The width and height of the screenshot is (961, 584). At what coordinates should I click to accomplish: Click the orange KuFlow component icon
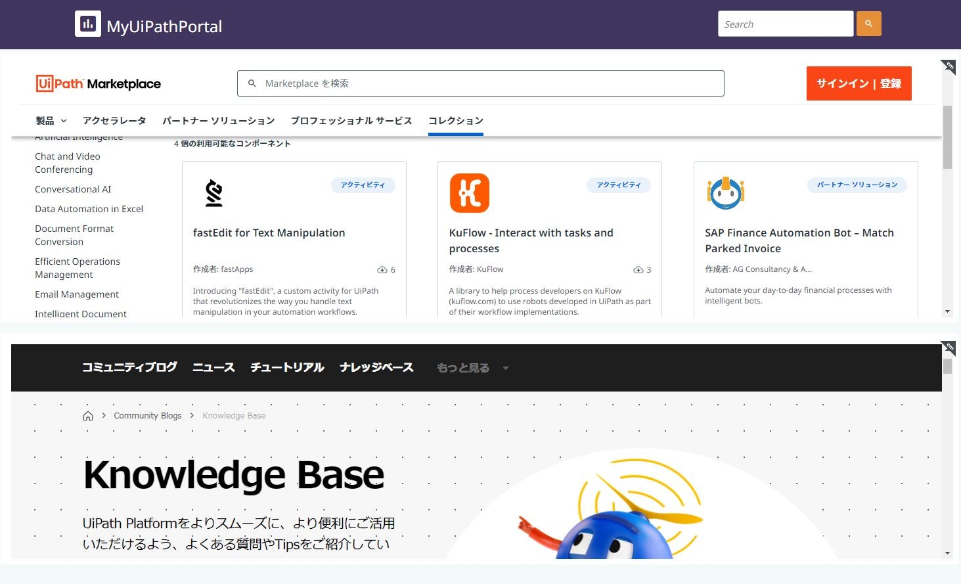click(x=469, y=192)
